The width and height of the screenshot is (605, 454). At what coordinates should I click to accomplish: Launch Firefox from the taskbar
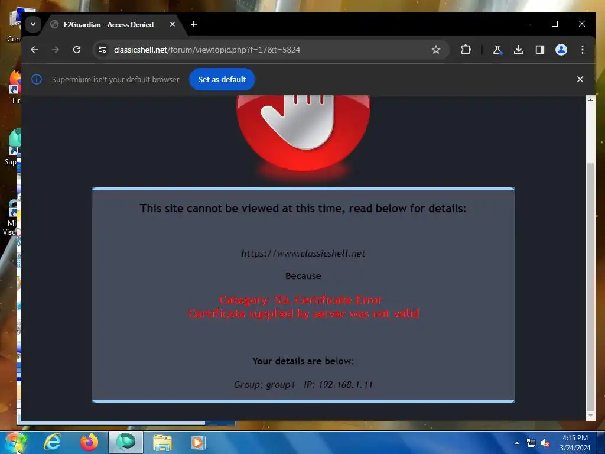[89, 442]
